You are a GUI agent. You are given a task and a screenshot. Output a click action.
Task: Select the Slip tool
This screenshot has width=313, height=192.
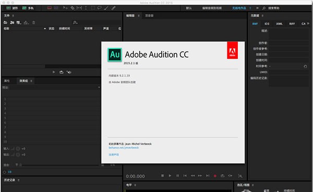pos(79,8)
